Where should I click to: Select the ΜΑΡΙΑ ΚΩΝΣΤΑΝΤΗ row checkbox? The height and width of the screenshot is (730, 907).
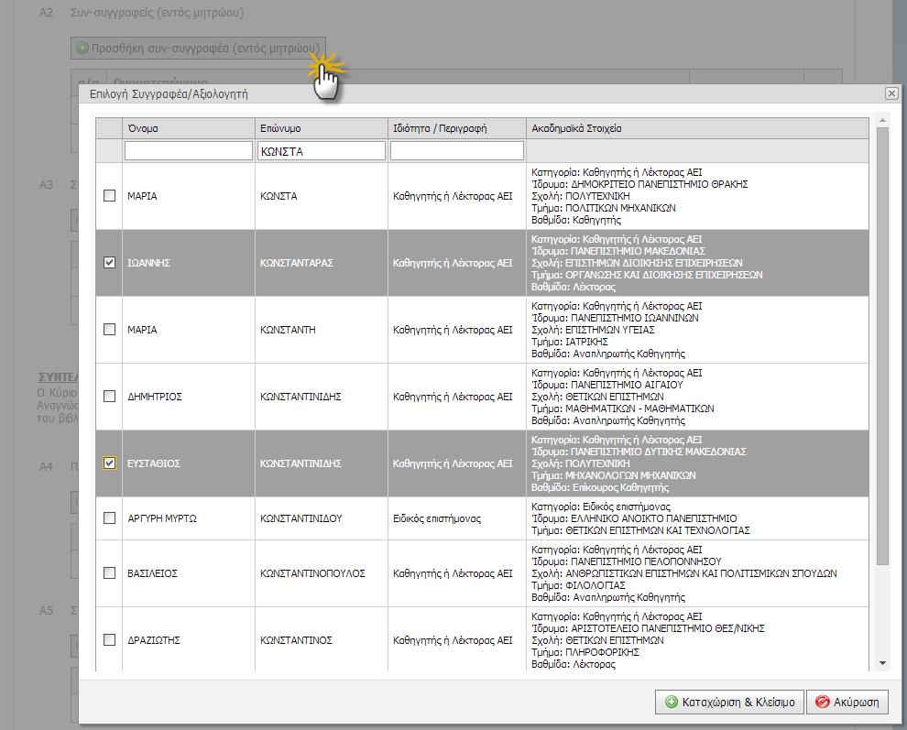coord(109,329)
